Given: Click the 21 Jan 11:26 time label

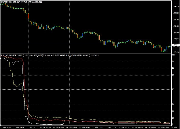Looking at the screenshot, I should tap(137, 127).
